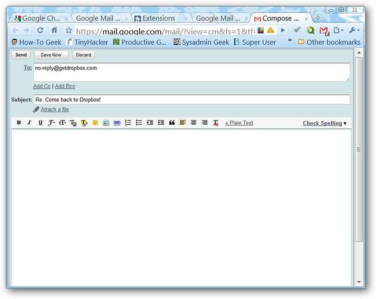The width and height of the screenshot is (376, 299).
Task: Open the Check Spelling dropdown
Action: [325, 123]
